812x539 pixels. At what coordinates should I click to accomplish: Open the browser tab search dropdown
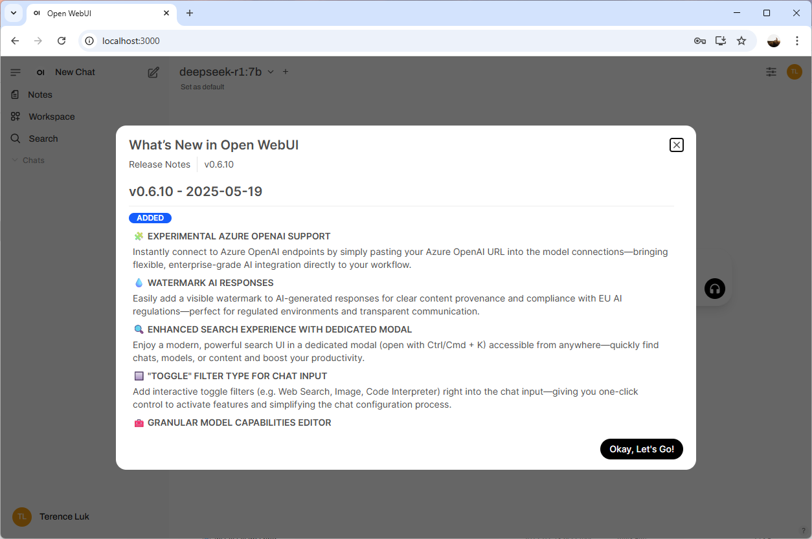coord(13,13)
